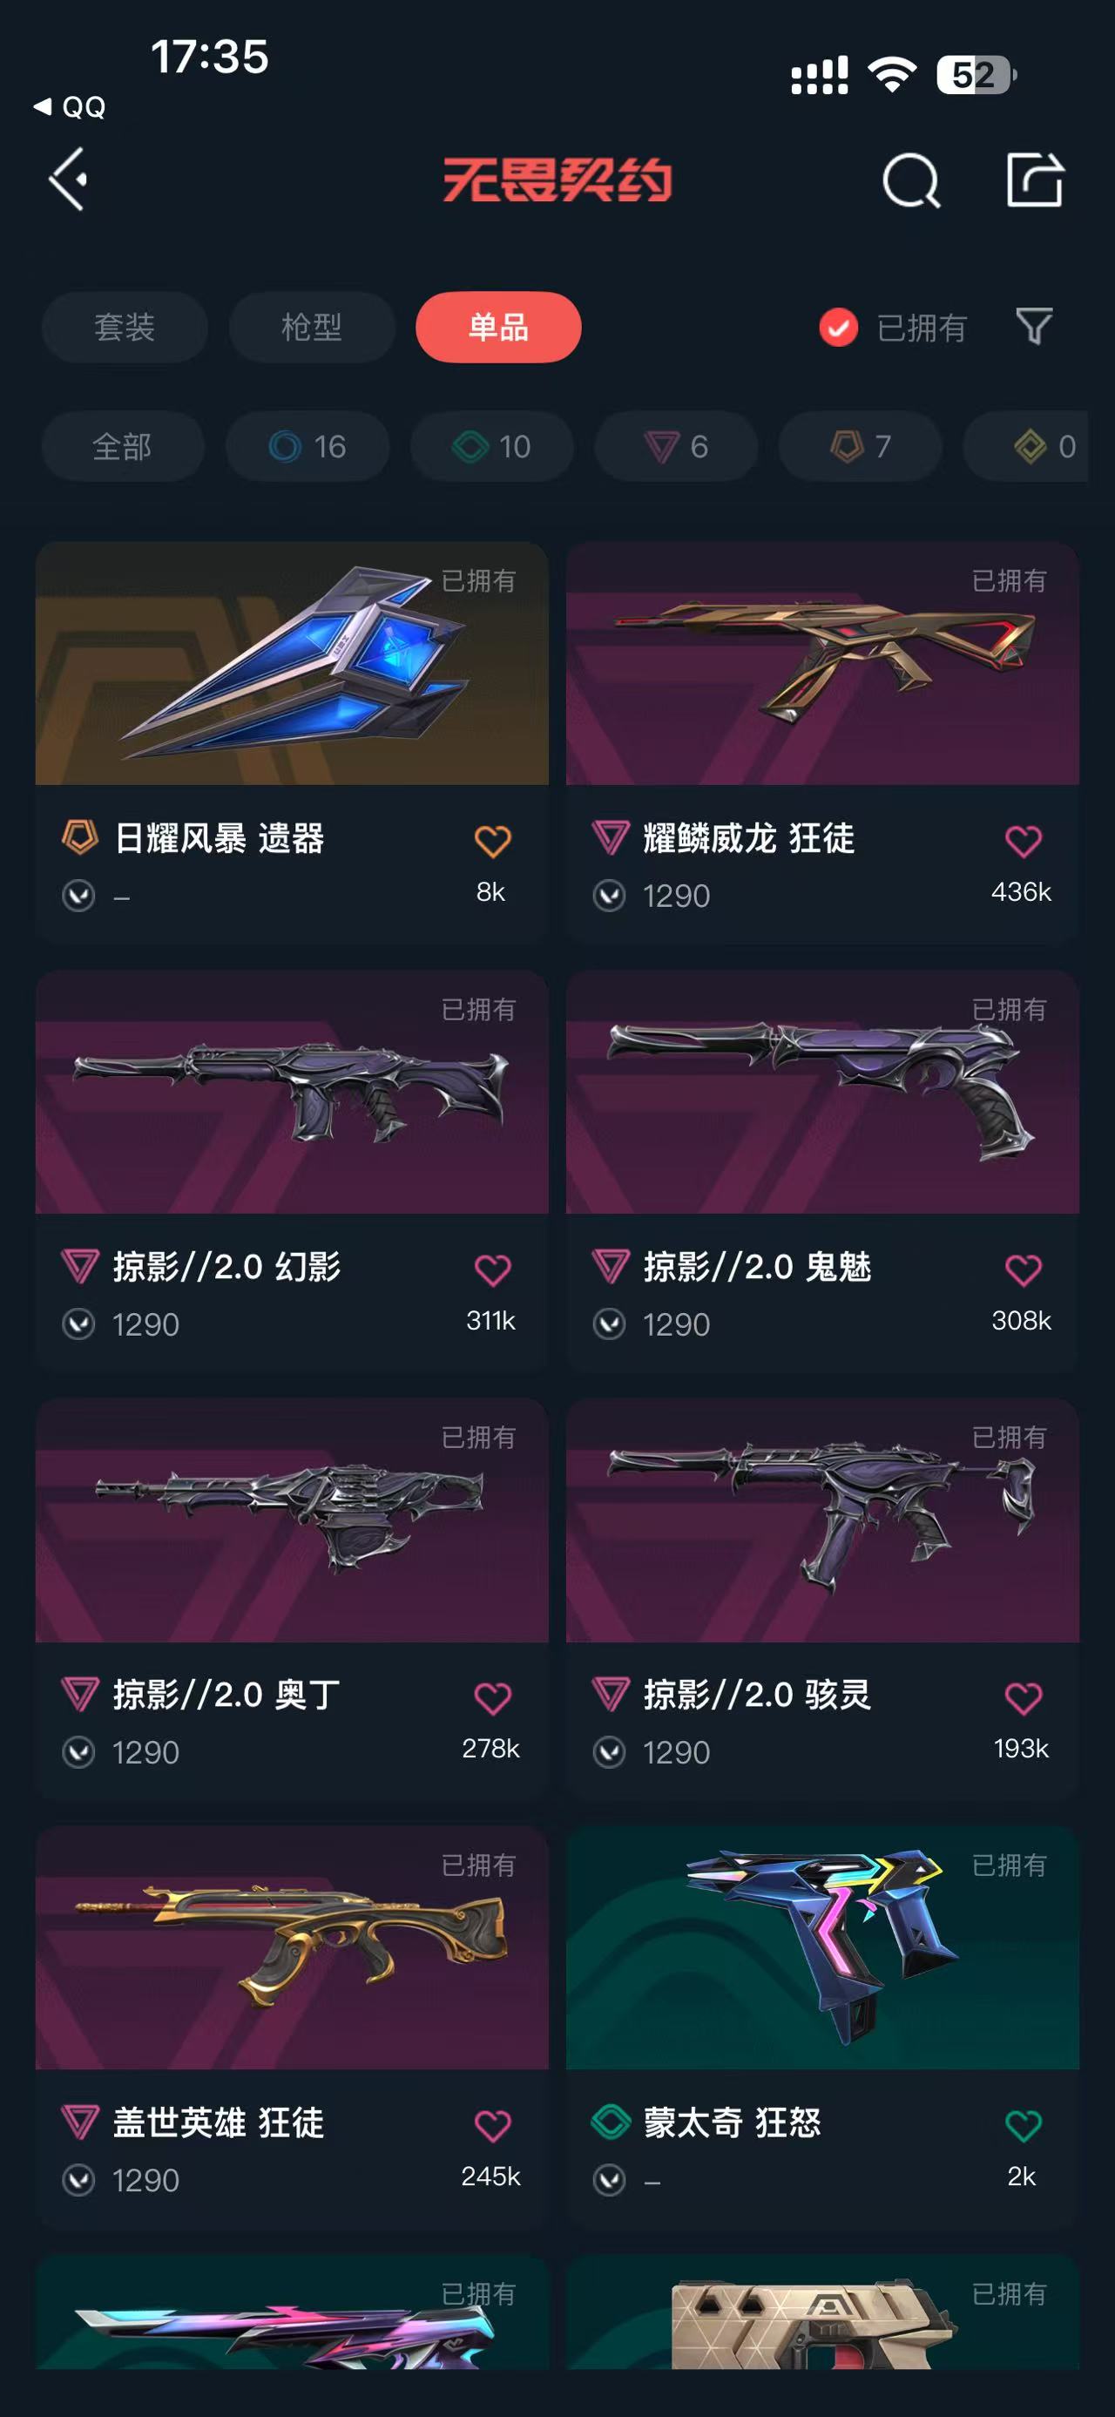Toggle heart on 盖世英雄 狂徒
Screen dimensions: 1115x2417
(x=492, y=2125)
